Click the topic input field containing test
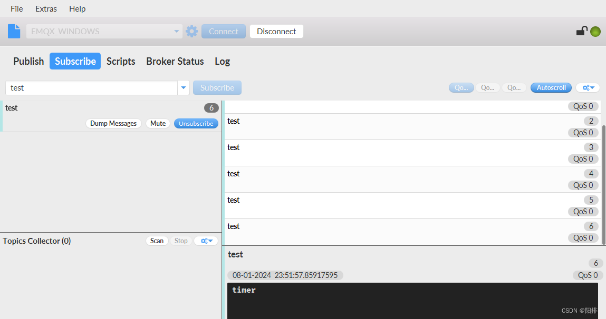 92,87
